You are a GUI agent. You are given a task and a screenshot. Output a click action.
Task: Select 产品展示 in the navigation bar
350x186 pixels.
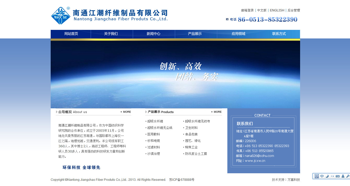[195, 34]
